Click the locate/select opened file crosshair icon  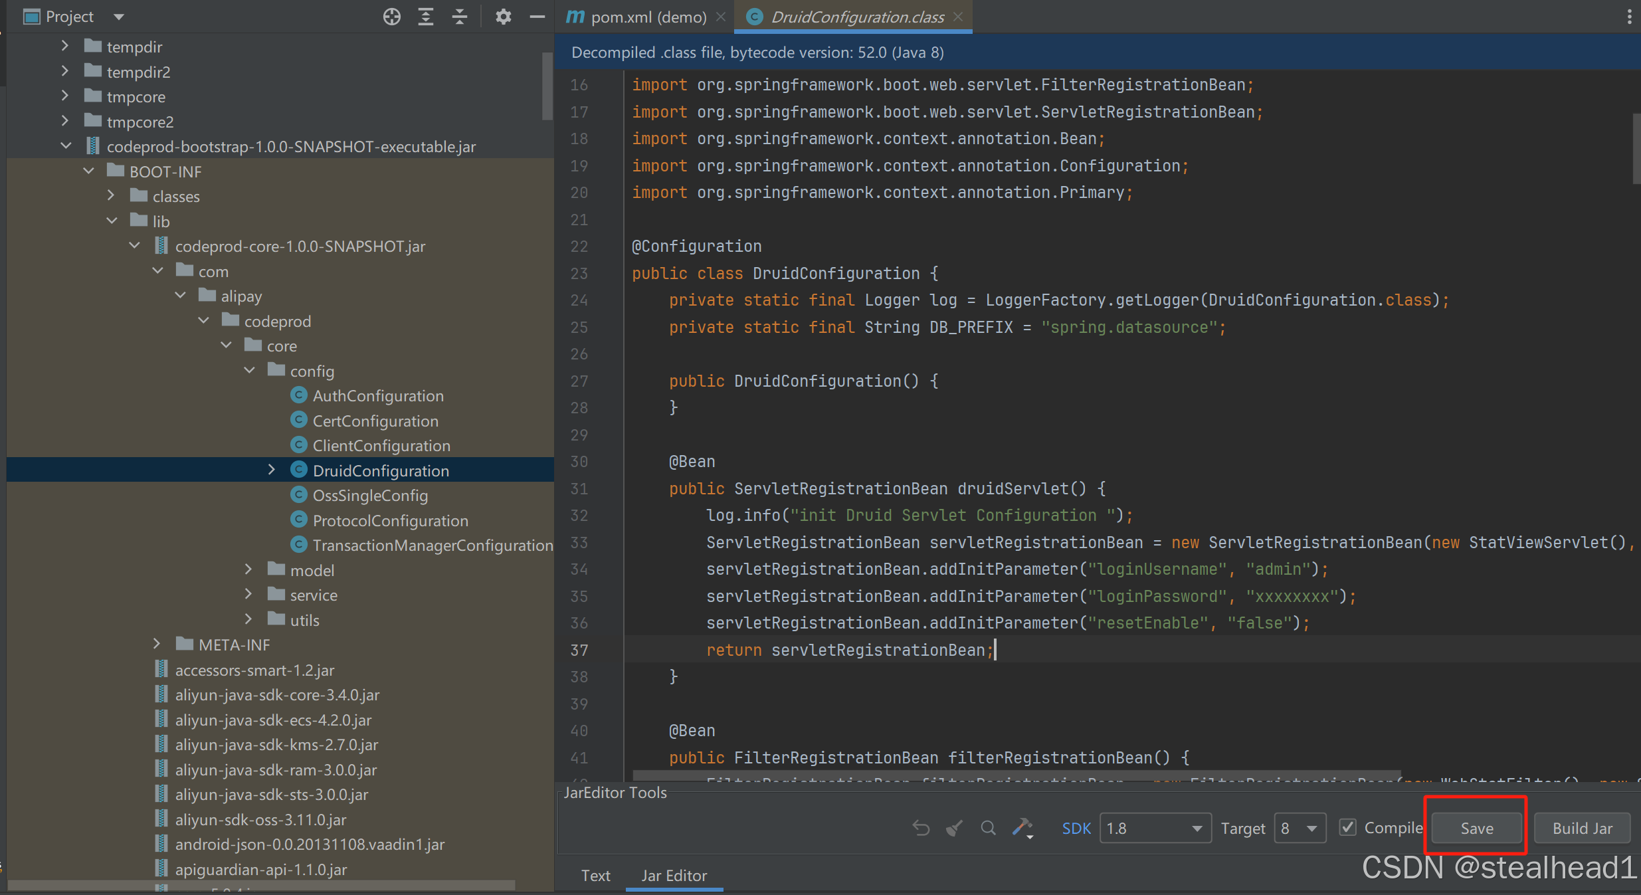[x=392, y=17]
